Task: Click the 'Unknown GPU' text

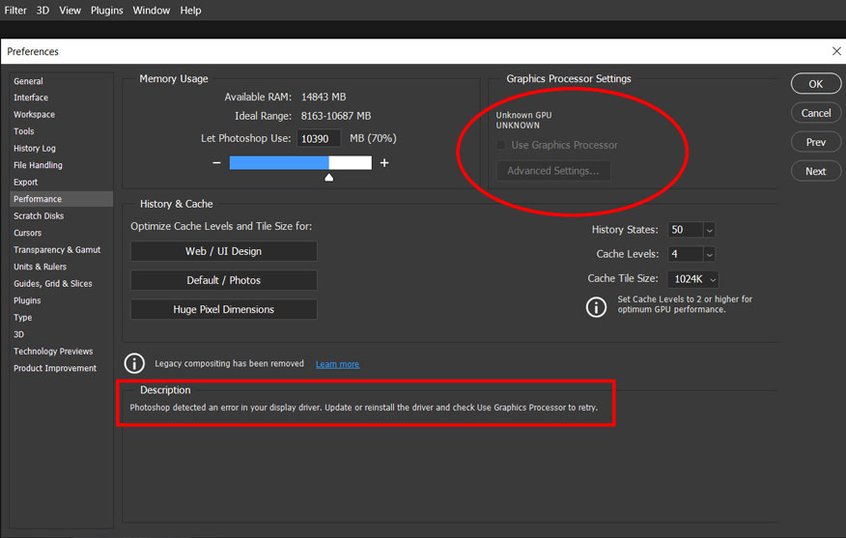Action: click(x=523, y=115)
